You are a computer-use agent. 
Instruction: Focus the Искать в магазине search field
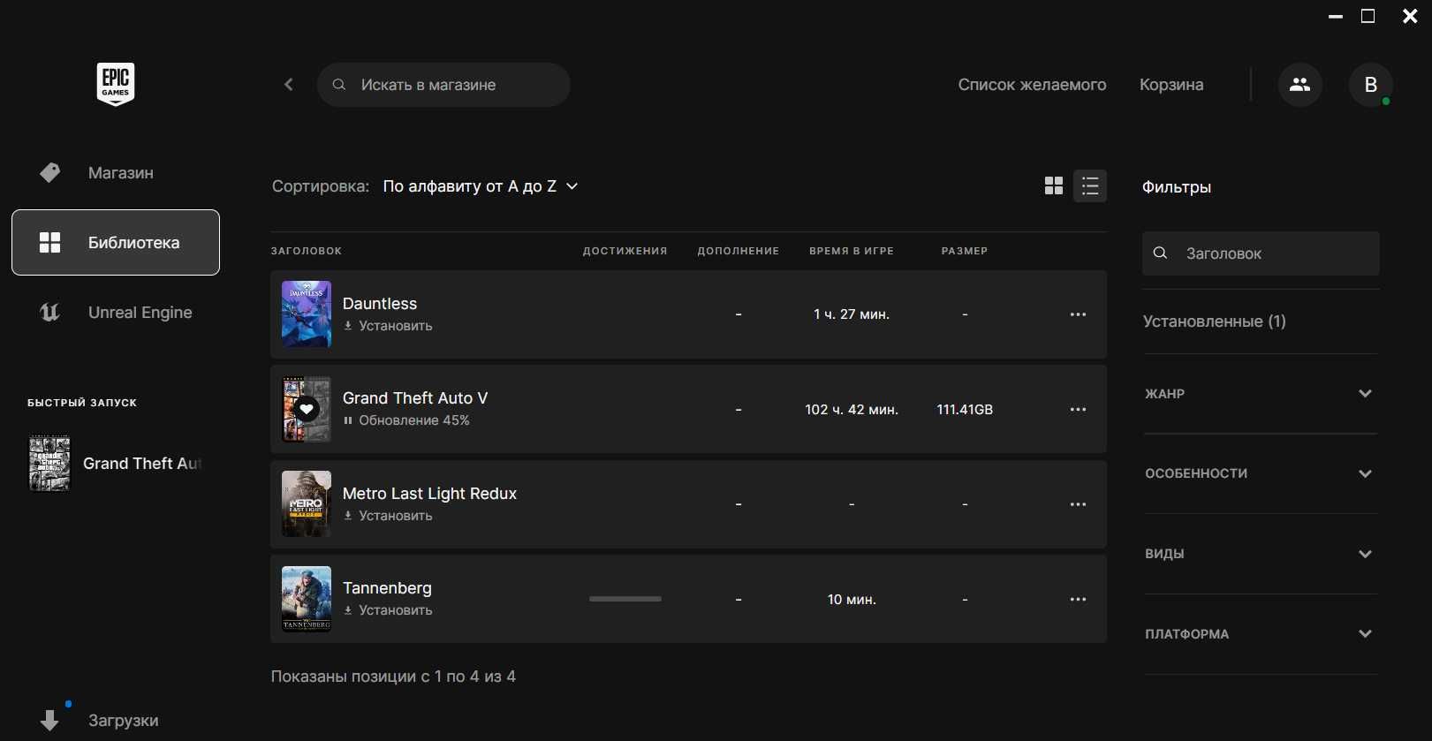443,85
